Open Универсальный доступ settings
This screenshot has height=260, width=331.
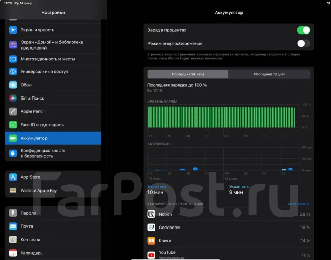53,71
